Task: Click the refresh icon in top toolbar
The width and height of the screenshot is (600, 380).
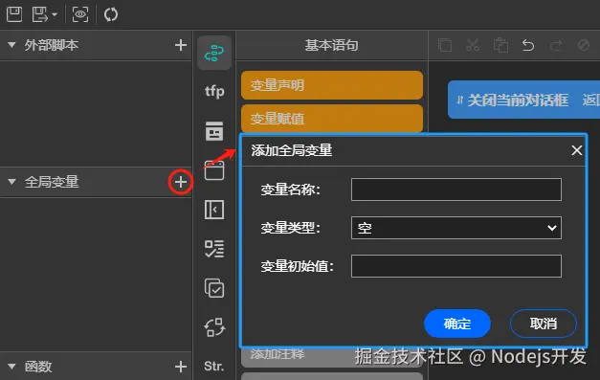Action: (x=111, y=14)
